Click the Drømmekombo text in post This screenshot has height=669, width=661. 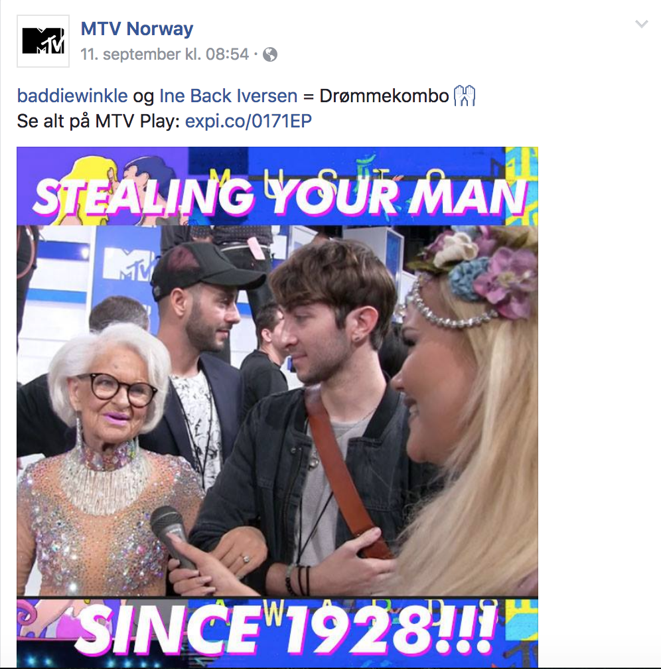click(384, 96)
